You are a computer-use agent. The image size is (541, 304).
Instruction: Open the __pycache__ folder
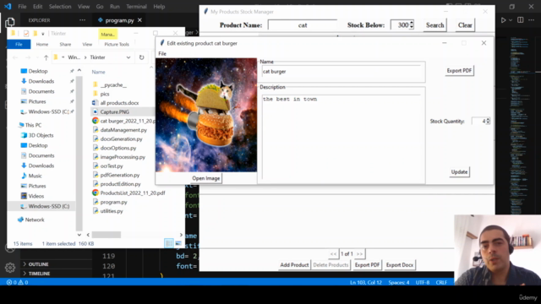coord(113,84)
